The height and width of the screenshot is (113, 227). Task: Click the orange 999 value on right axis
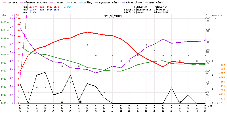click(x=223, y=65)
